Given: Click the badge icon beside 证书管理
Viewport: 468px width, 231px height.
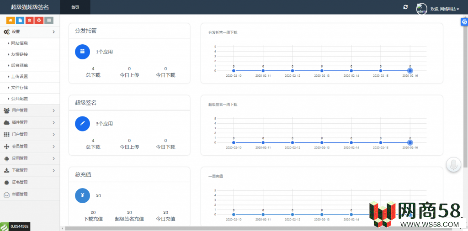Looking at the screenshot, I should (6, 183).
